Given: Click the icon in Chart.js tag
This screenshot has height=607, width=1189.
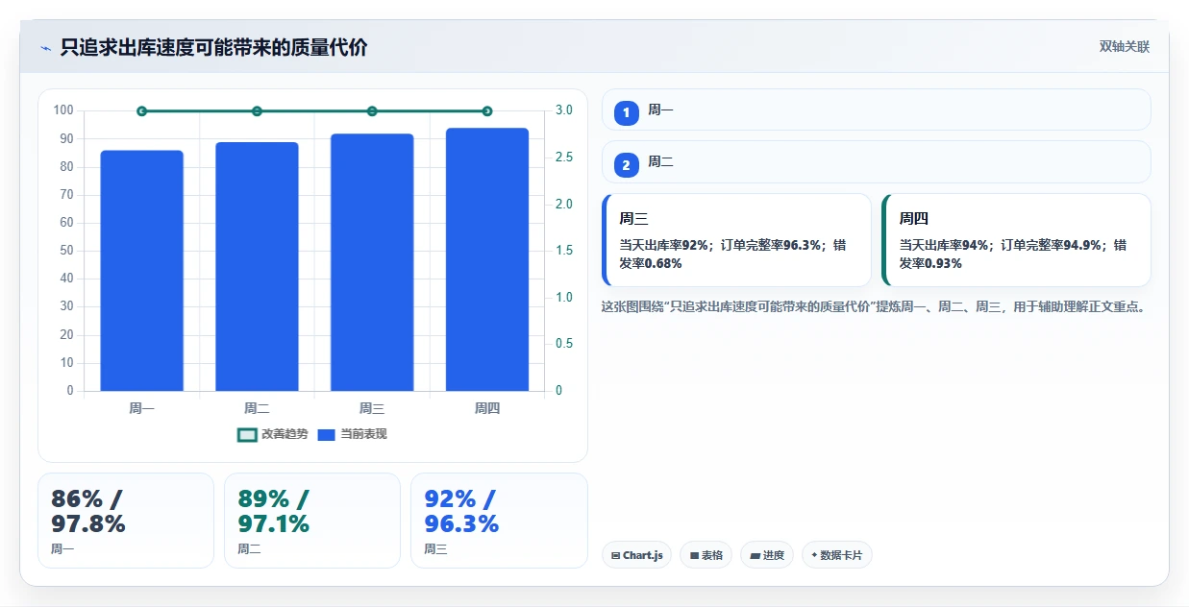Looking at the screenshot, I should point(615,555).
